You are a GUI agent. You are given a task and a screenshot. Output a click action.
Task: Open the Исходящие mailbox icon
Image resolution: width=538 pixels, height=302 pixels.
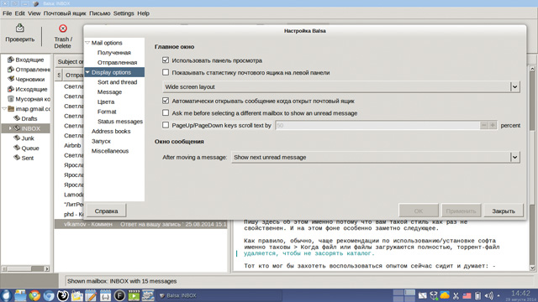(x=11, y=89)
